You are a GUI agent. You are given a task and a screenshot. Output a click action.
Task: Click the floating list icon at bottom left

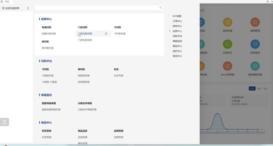tap(4, 122)
